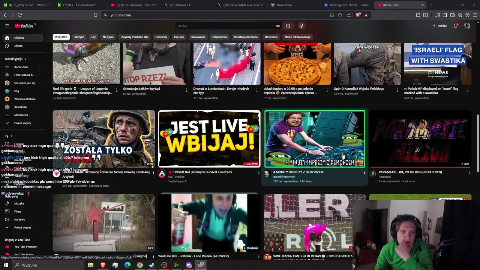Image resolution: width=480 pixels, height=270 pixels.
Task: Expand Pokaż więcej under Odkrywaj section
Action: point(24,228)
